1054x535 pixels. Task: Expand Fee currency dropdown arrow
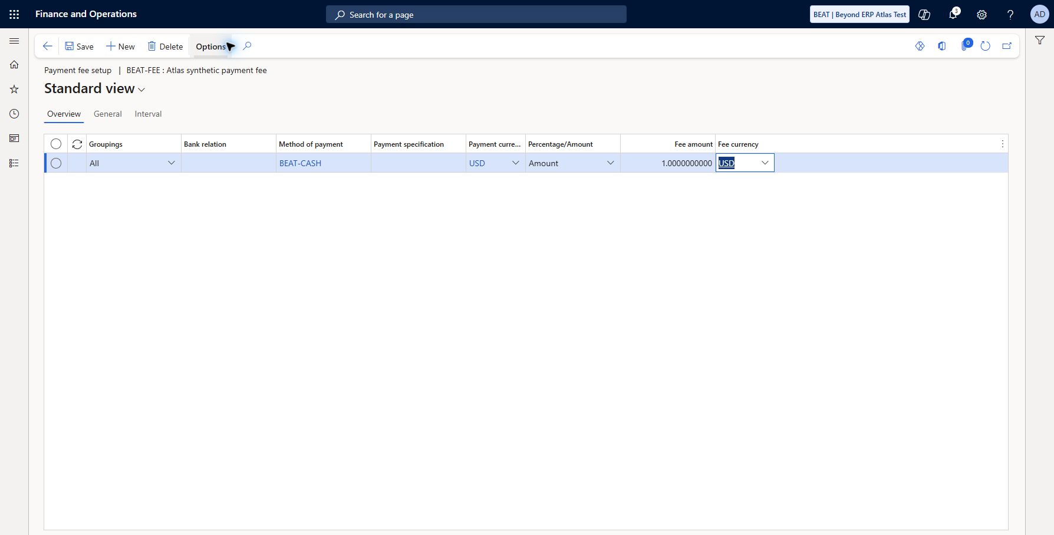click(765, 163)
